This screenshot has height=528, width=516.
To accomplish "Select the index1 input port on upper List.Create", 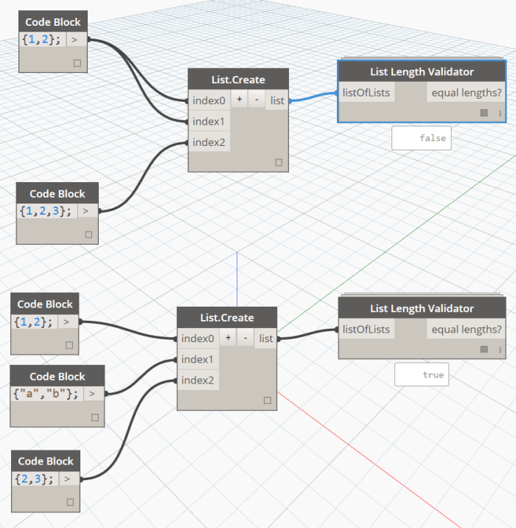I will click(209, 121).
